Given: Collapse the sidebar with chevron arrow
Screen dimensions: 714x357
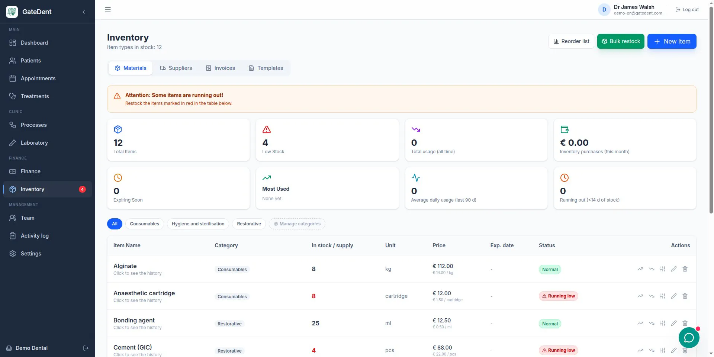Looking at the screenshot, I should tap(84, 12).
